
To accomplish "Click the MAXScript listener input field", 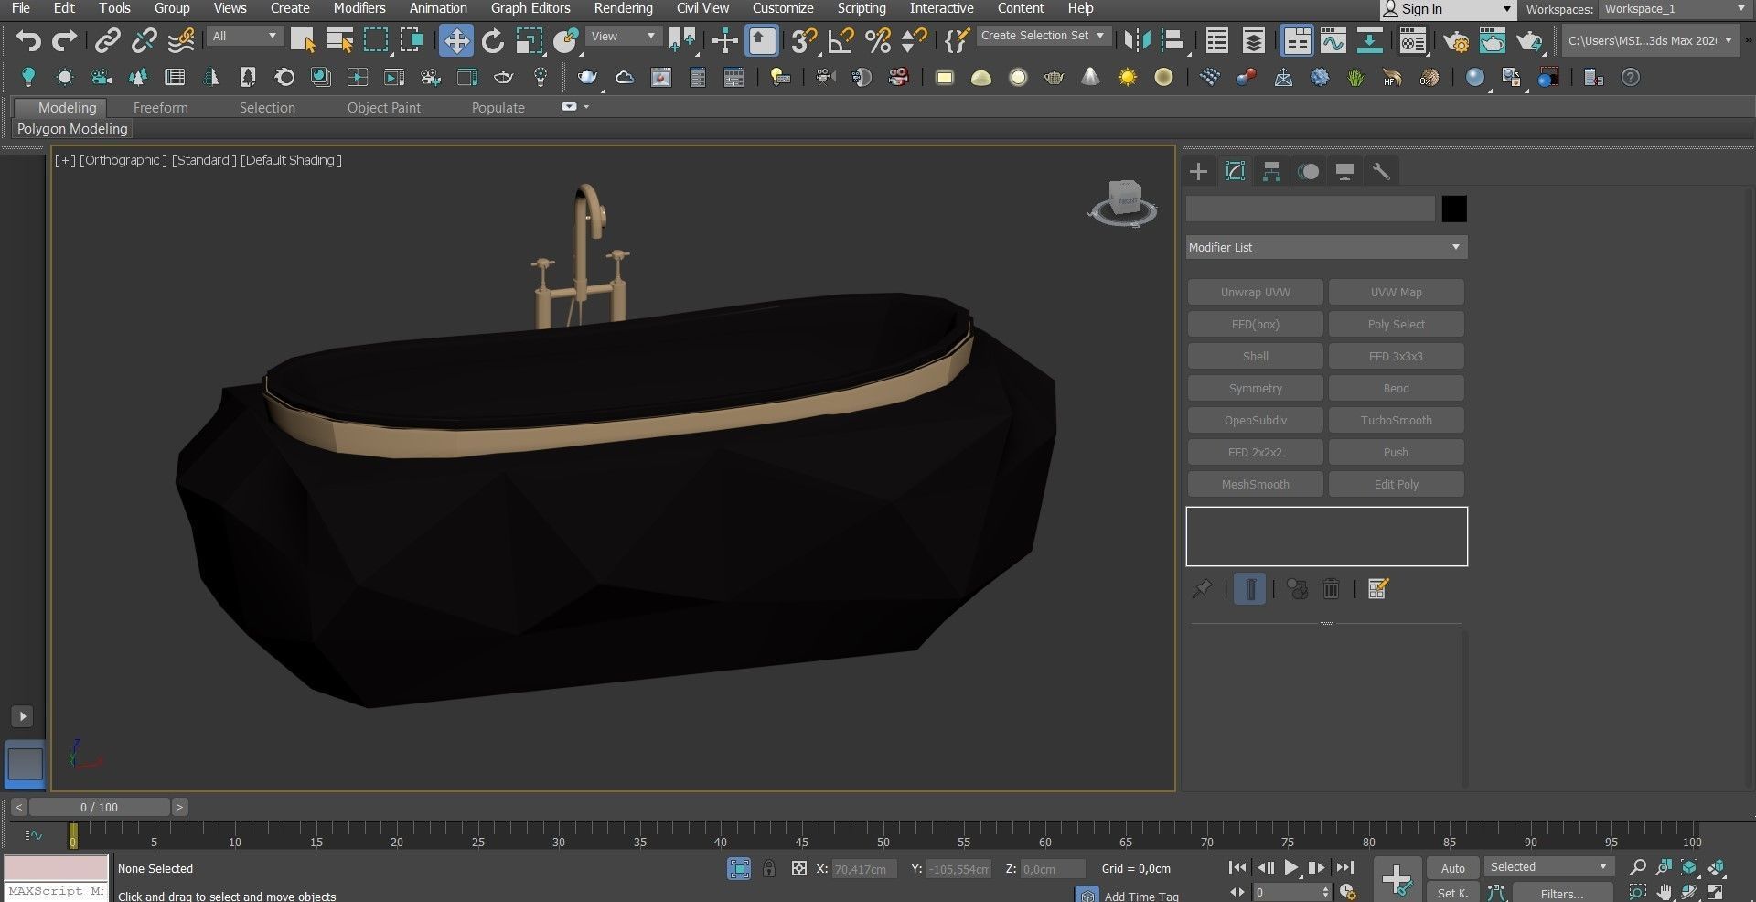I will point(56,891).
